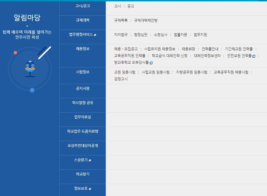Open the 고시/공고 menu item
This screenshot has width=267, height=196.
pyautogui.click(x=83, y=6)
